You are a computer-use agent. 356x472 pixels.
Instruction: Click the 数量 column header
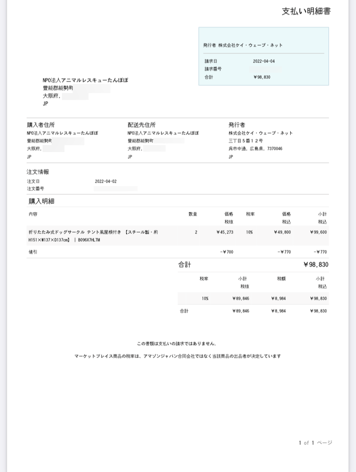click(193, 214)
